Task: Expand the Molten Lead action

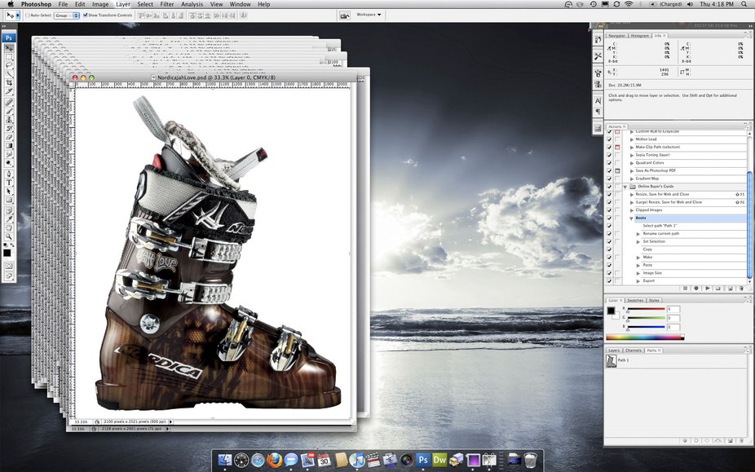Action: [x=632, y=139]
